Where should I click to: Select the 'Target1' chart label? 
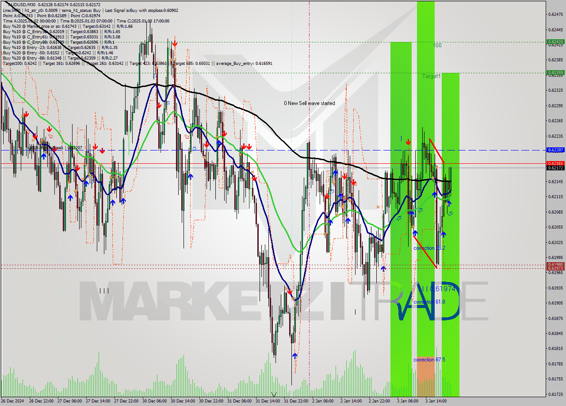[x=431, y=76]
